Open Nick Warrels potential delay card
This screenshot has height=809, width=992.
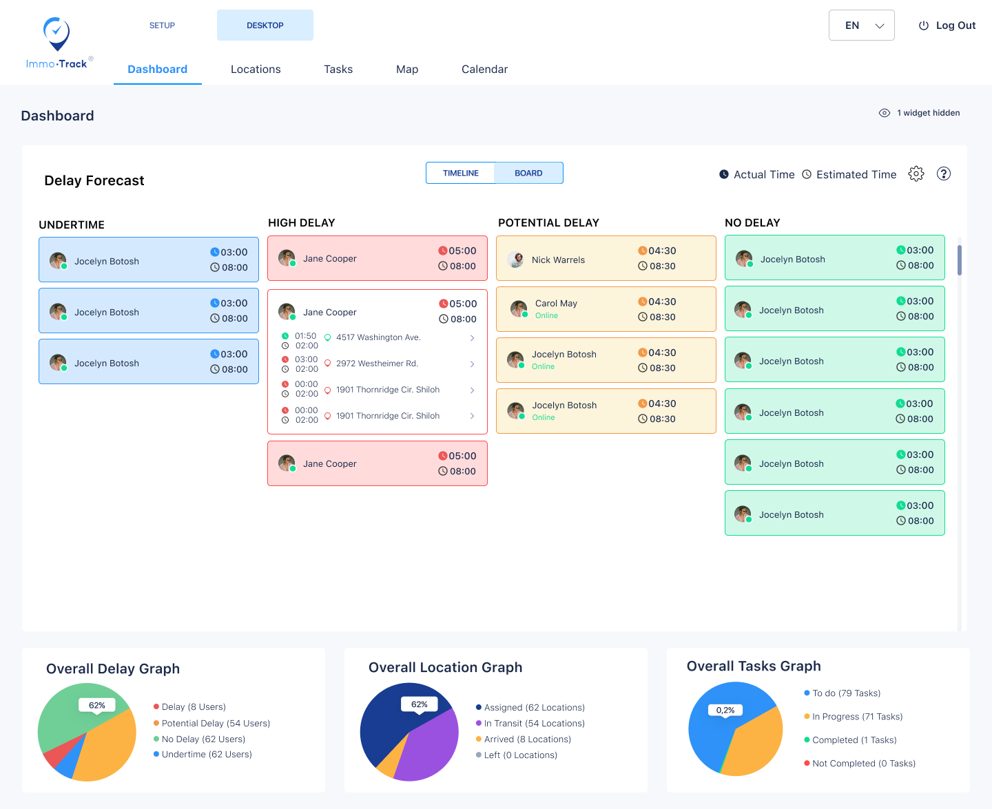(x=606, y=258)
